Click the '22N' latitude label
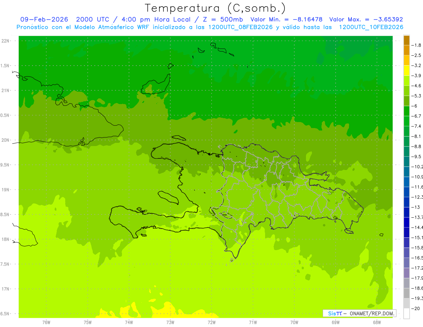This screenshot has height=327, width=423. (6, 41)
